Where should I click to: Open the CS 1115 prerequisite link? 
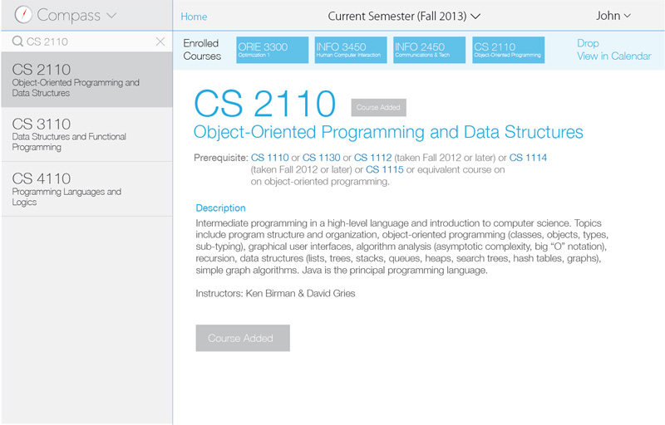385,169
